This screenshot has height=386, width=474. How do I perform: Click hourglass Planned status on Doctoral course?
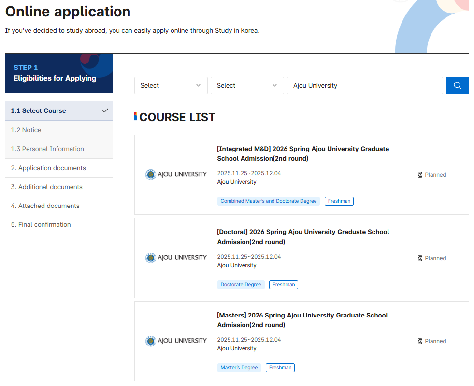point(431,258)
